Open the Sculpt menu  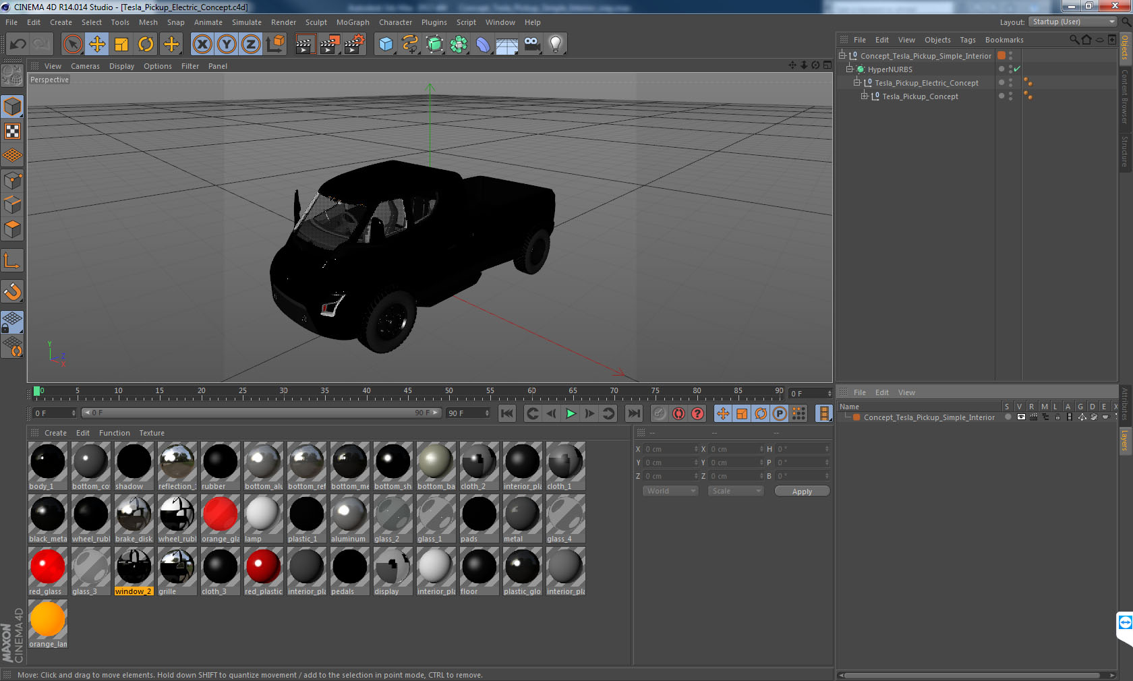tap(316, 22)
